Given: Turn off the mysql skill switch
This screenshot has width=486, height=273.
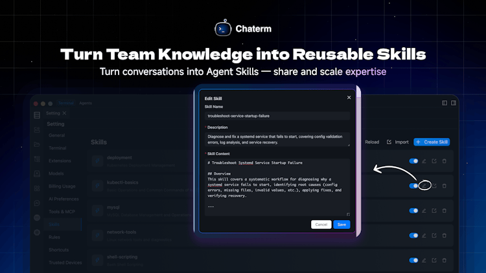Looking at the screenshot, I should pos(413,210).
